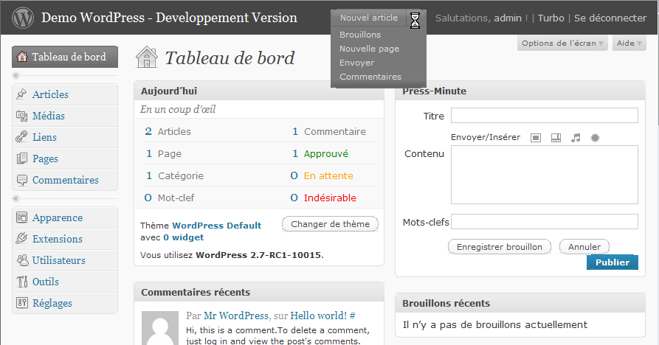This screenshot has width=659, height=345.
Task: Focus the Mots-clefs input field
Action: [x=545, y=222]
